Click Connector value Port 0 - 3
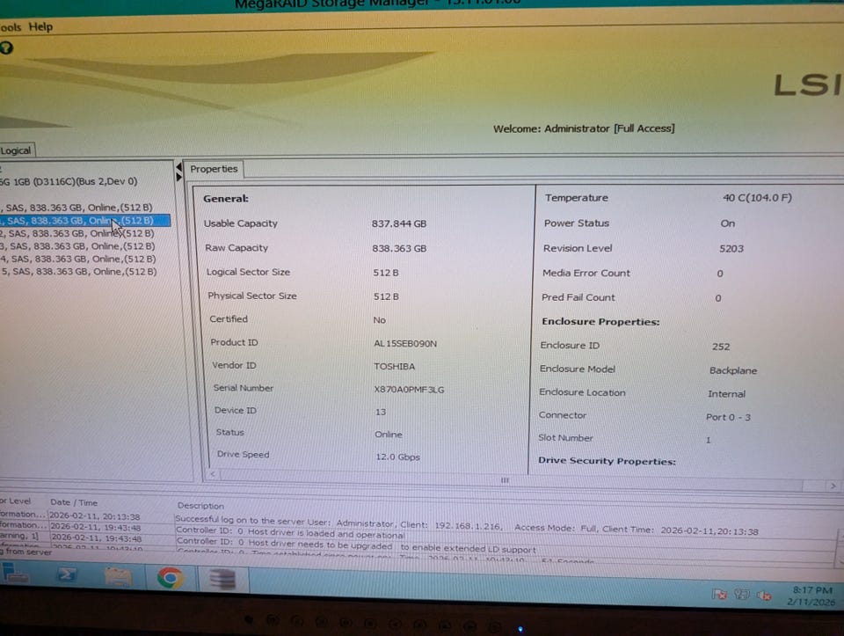Viewport: 844px width, 636px height. pos(728,417)
